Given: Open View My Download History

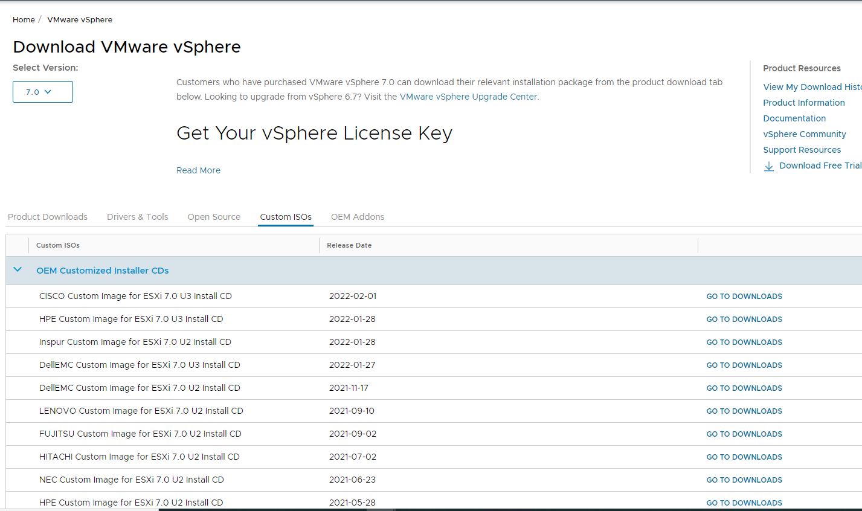Looking at the screenshot, I should coord(811,86).
